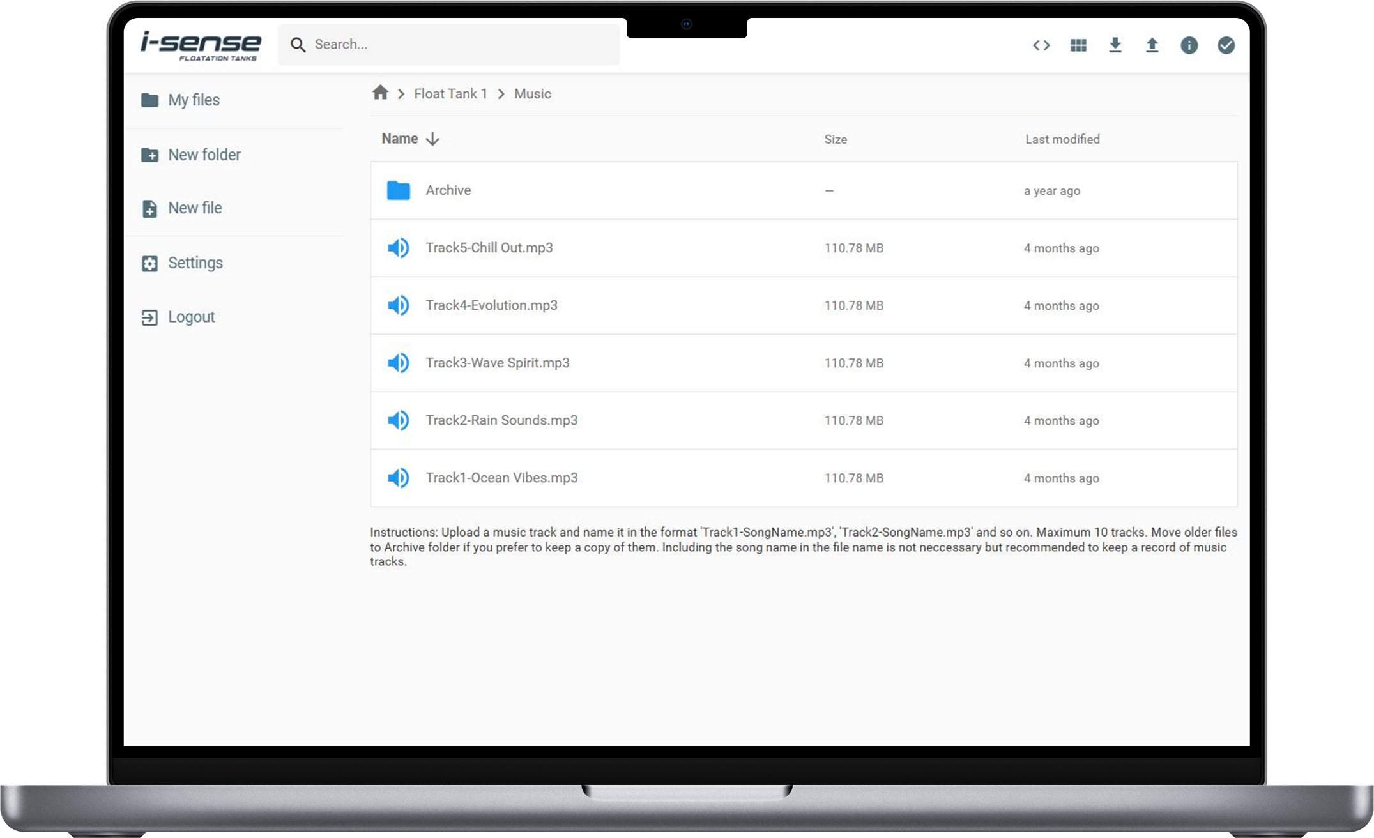Open the Archive folder
Screen dimensions: 1374x838
coord(448,190)
